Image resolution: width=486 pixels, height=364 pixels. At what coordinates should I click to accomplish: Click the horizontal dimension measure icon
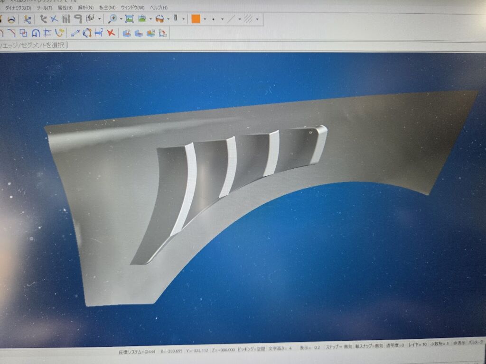coord(99,33)
